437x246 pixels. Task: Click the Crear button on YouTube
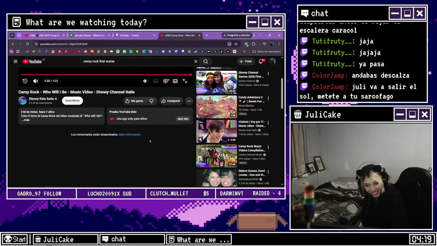click(x=246, y=61)
